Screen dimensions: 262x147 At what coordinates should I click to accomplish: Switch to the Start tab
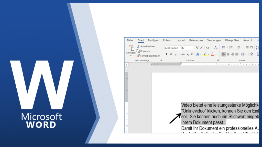pos(141,40)
